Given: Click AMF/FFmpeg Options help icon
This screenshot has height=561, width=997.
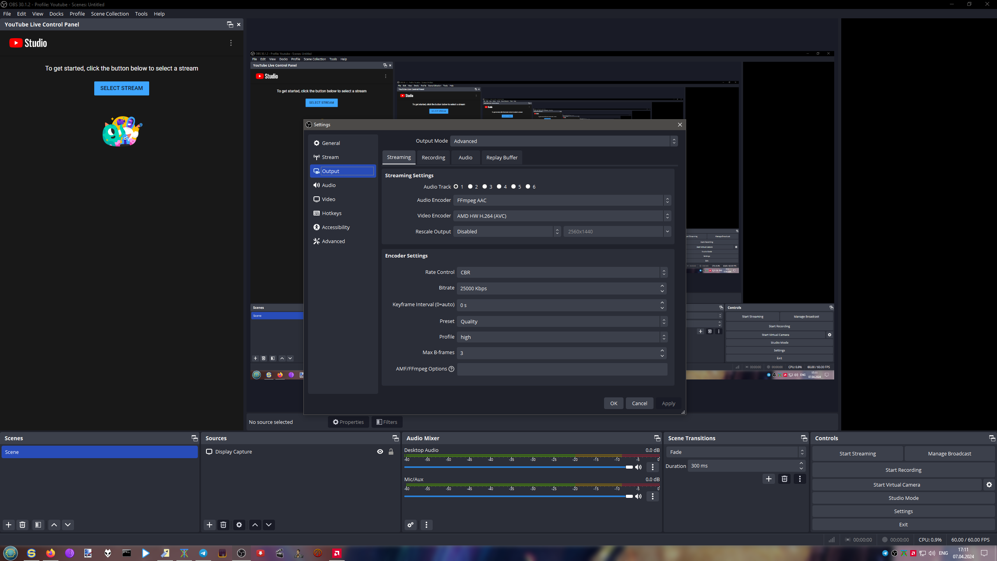Looking at the screenshot, I should [451, 369].
